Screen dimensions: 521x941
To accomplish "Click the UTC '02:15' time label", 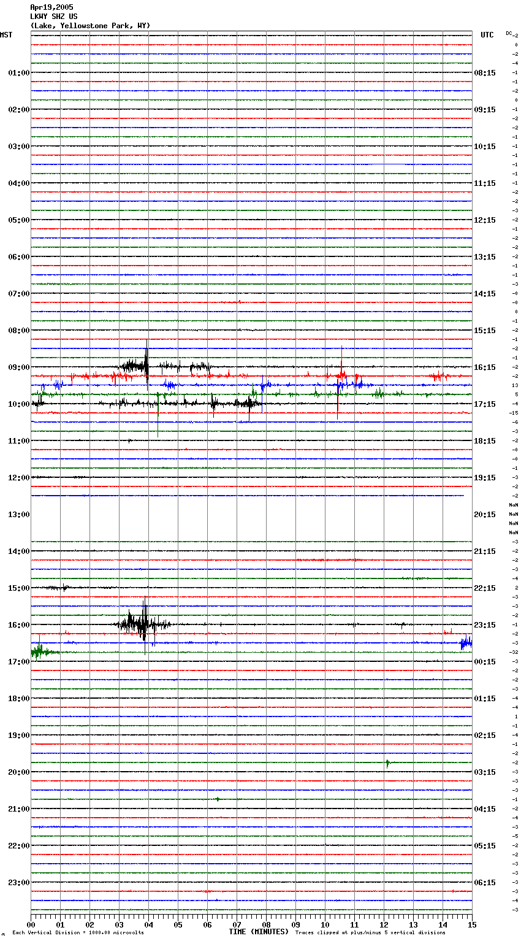I will point(485,736).
